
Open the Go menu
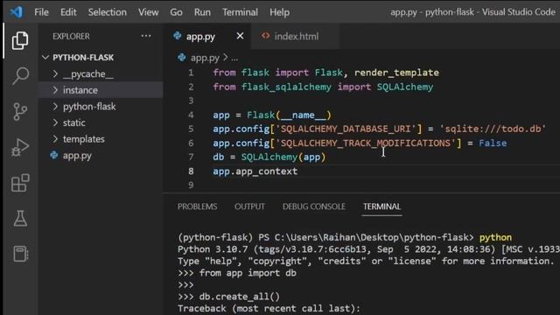176,12
